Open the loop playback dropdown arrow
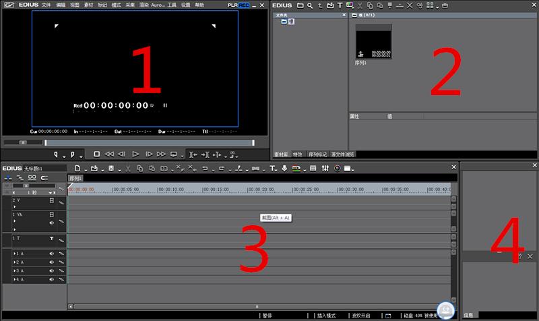This screenshot has width=539, height=321. pos(182,156)
